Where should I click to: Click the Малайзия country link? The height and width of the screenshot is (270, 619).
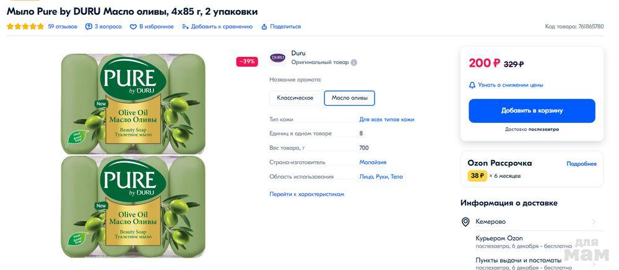pyautogui.click(x=373, y=162)
